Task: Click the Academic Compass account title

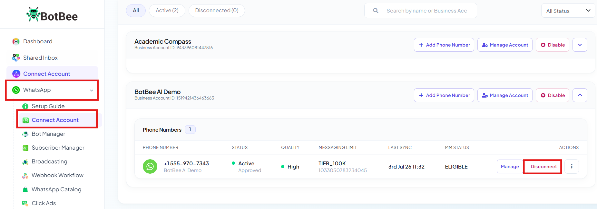Action: (x=163, y=41)
